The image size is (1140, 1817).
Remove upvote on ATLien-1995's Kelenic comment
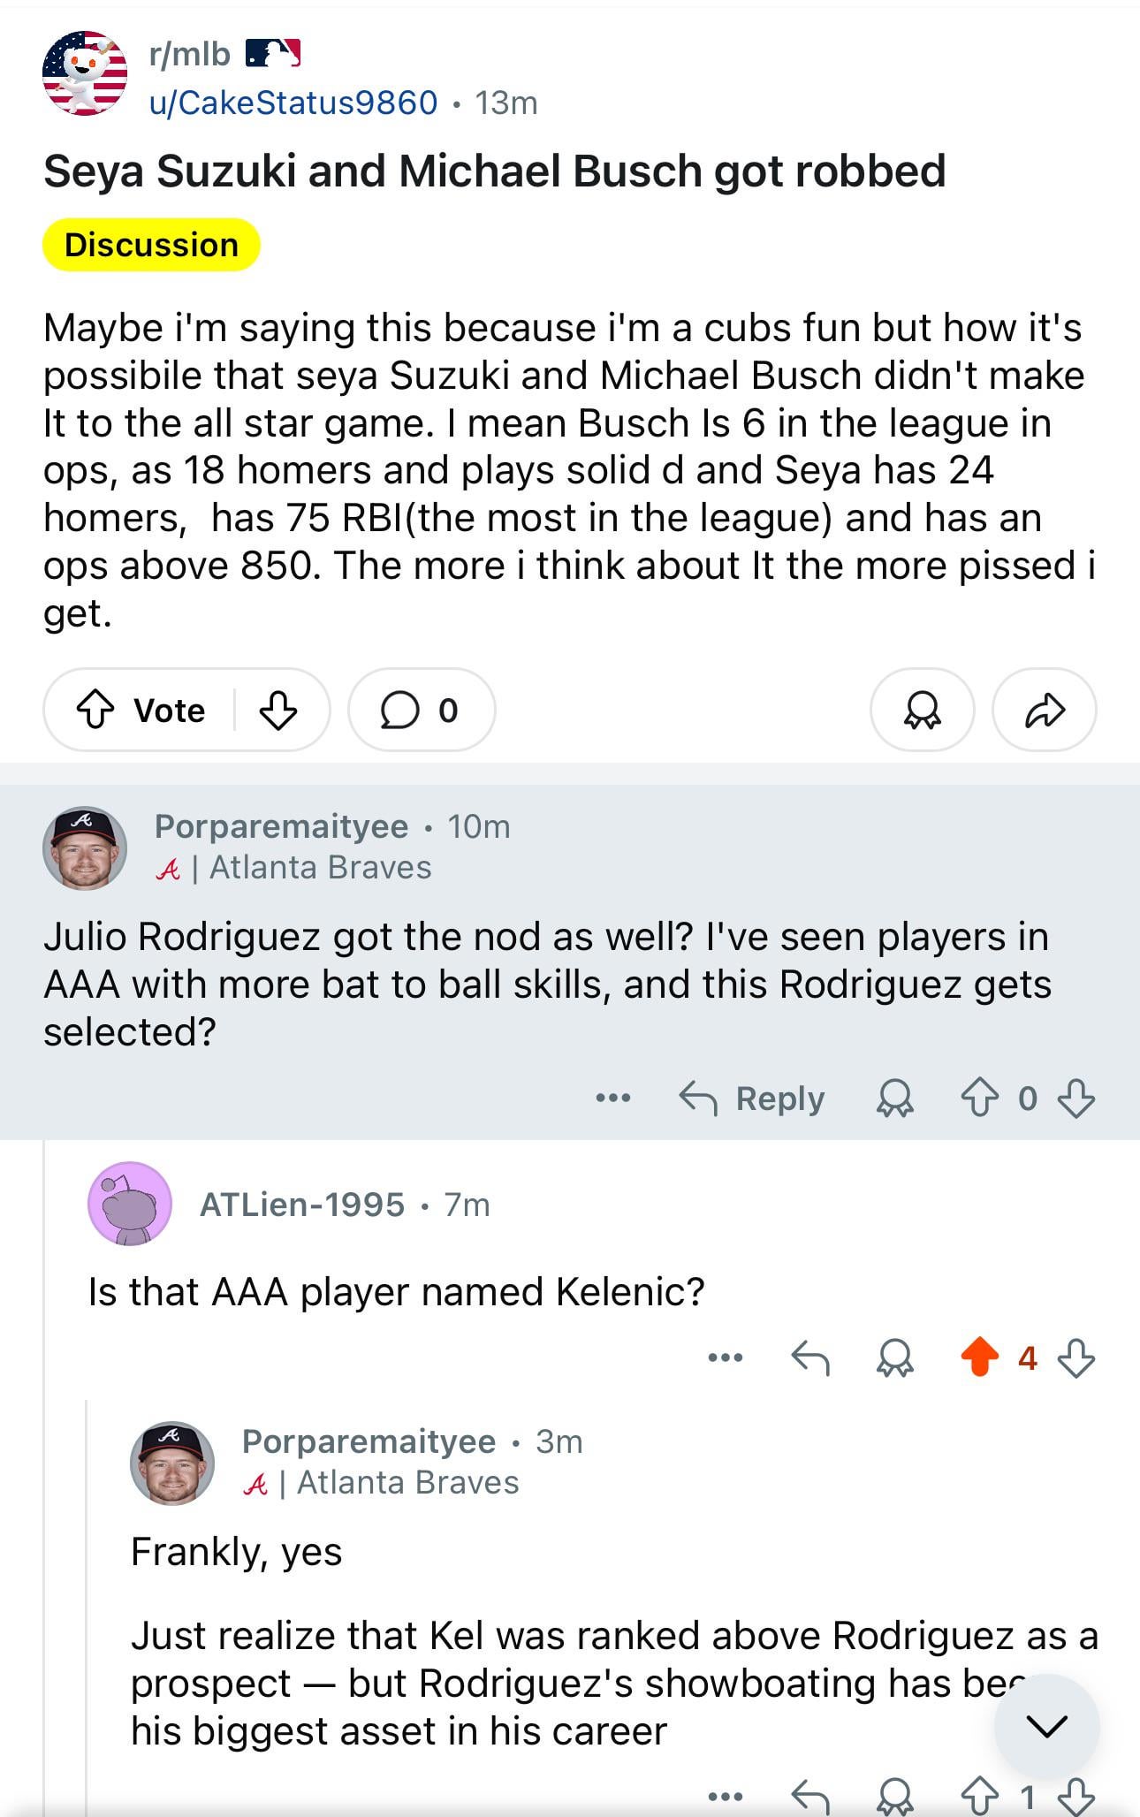(979, 1357)
